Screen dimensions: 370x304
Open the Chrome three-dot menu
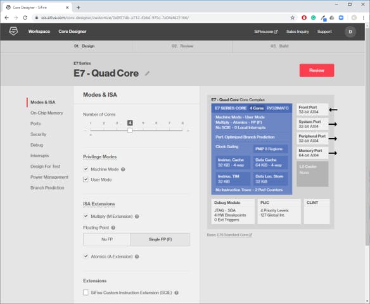pos(364,18)
